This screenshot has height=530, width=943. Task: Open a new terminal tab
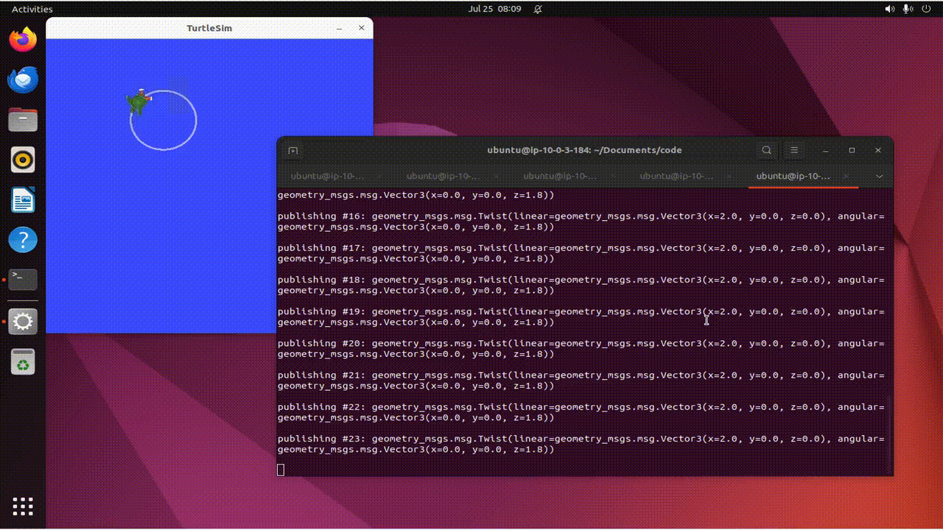click(293, 150)
